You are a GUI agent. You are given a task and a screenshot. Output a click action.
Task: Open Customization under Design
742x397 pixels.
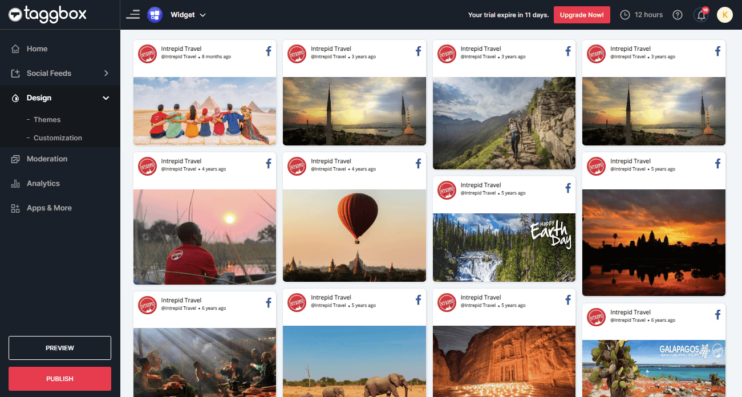click(58, 138)
